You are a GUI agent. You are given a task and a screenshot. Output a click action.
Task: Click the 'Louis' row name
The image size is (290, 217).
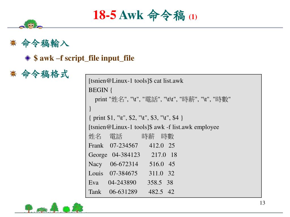click(x=96, y=173)
